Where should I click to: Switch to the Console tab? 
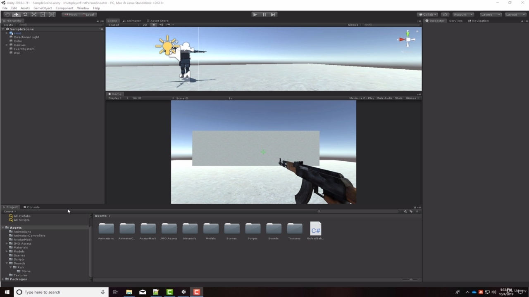33,207
